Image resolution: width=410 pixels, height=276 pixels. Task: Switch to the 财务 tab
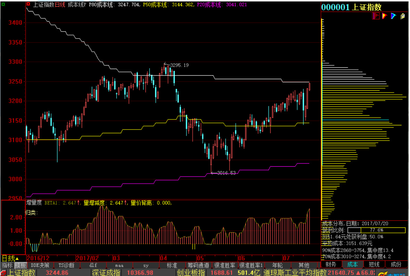click(331, 265)
